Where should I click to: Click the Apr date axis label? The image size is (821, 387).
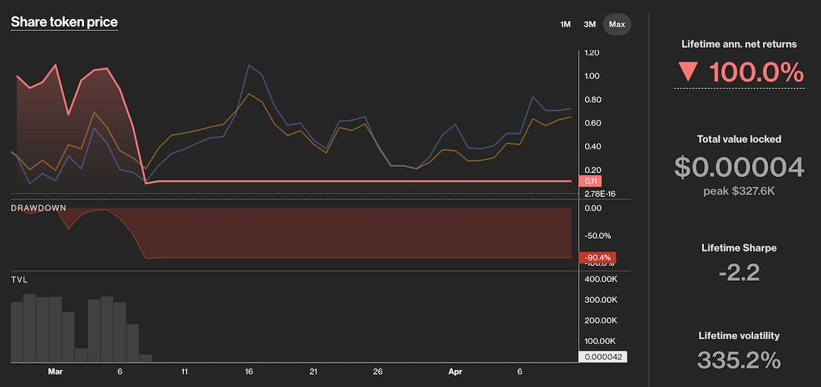click(x=455, y=372)
